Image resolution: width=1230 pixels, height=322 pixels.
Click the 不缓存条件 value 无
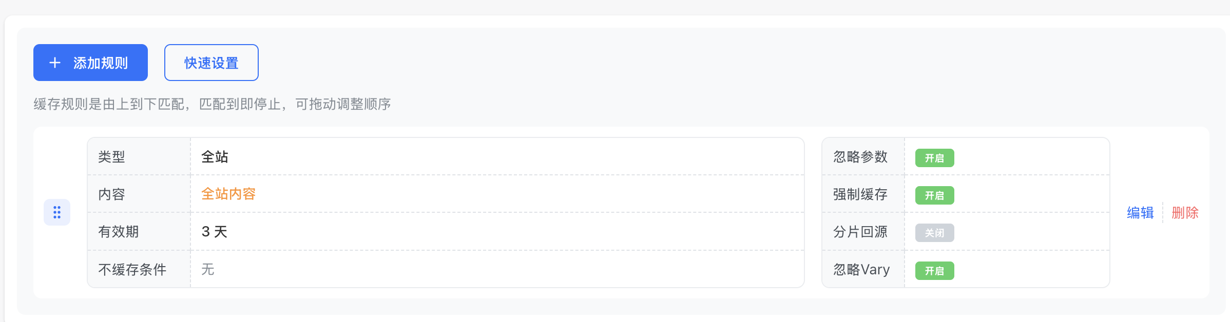coord(208,269)
